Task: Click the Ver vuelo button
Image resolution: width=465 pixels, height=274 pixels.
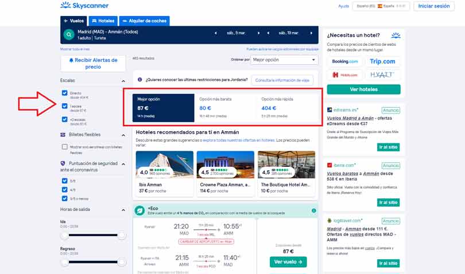Action: click(x=288, y=262)
